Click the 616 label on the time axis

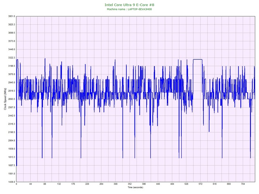215,184
